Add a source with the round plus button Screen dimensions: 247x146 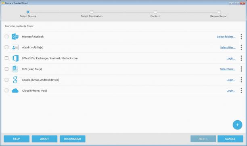[237, 125]
